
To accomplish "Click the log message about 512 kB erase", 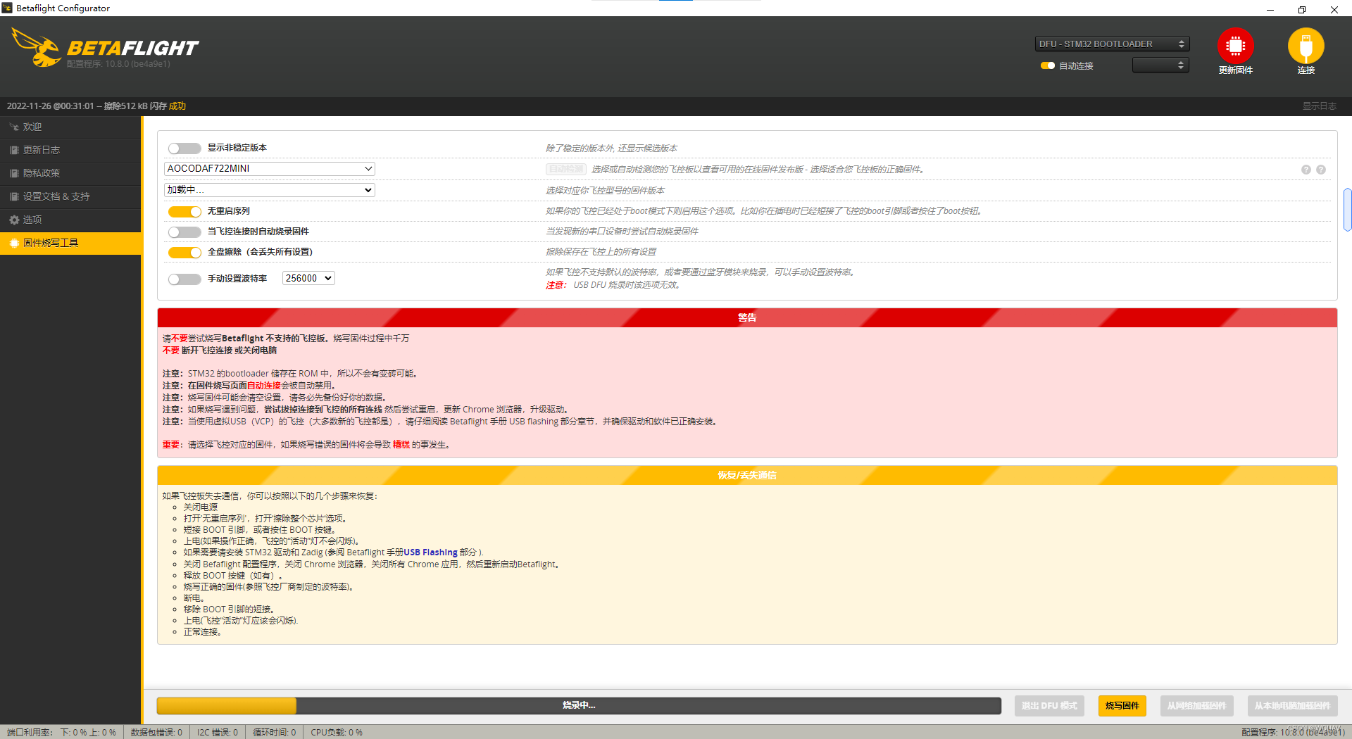I will click(96, 106).
